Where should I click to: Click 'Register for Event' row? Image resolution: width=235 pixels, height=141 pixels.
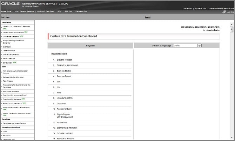(90, 109)
